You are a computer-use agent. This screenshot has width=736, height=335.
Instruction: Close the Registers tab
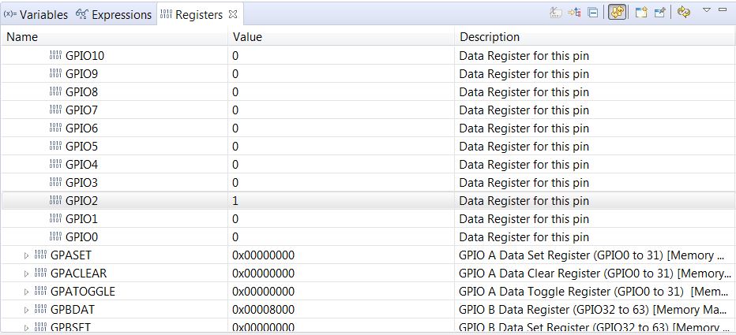[232, 14]
